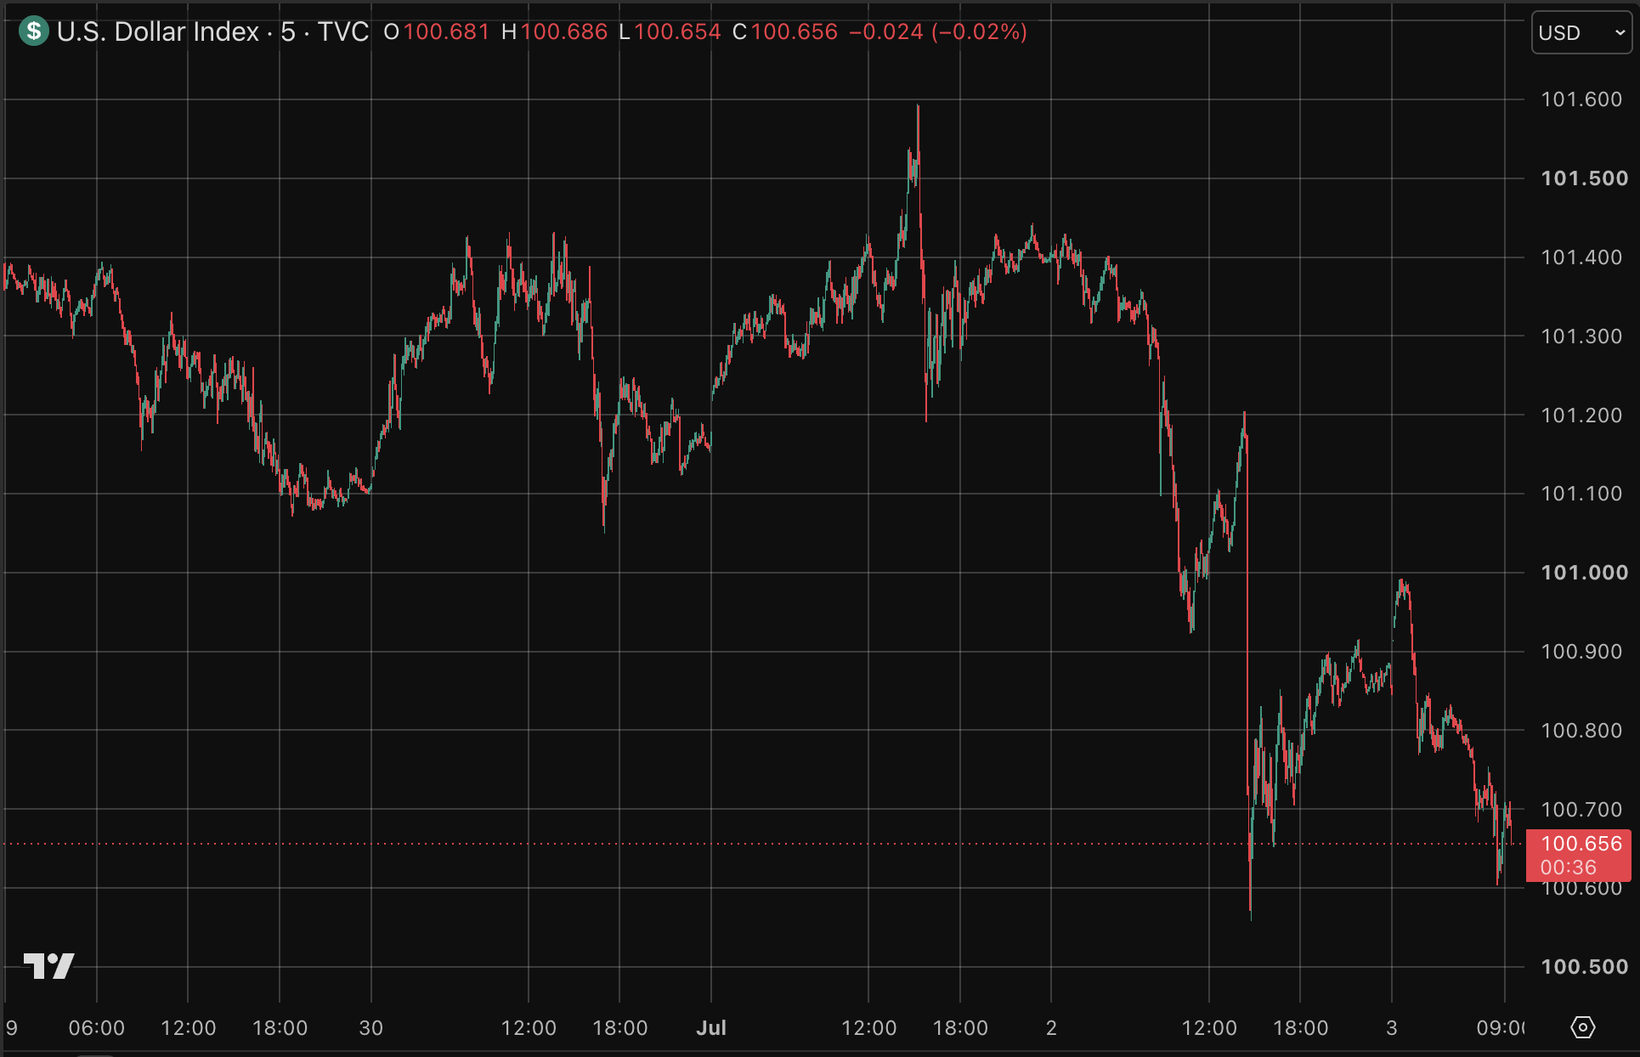1640x1057 pixels.
Task: Select the Open value 100.681
Action: [446, 31]
